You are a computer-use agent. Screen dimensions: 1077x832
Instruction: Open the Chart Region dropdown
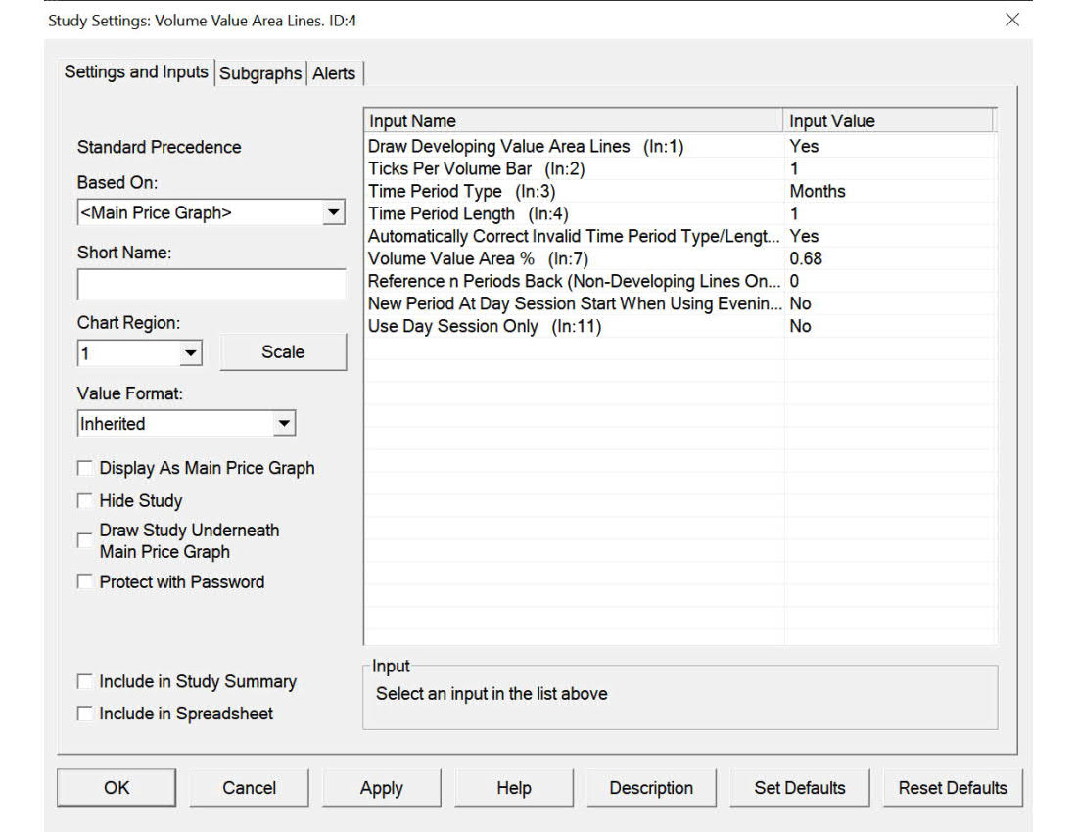pos(191,353)
